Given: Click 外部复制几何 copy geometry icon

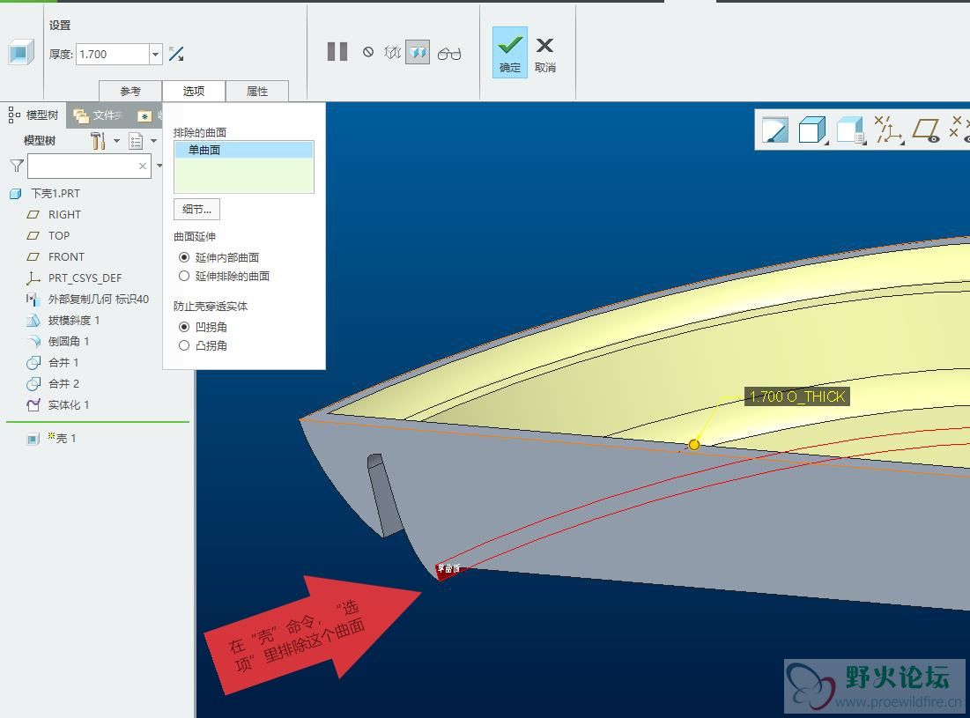Looking at the screenshot, I should click(33, 300).
